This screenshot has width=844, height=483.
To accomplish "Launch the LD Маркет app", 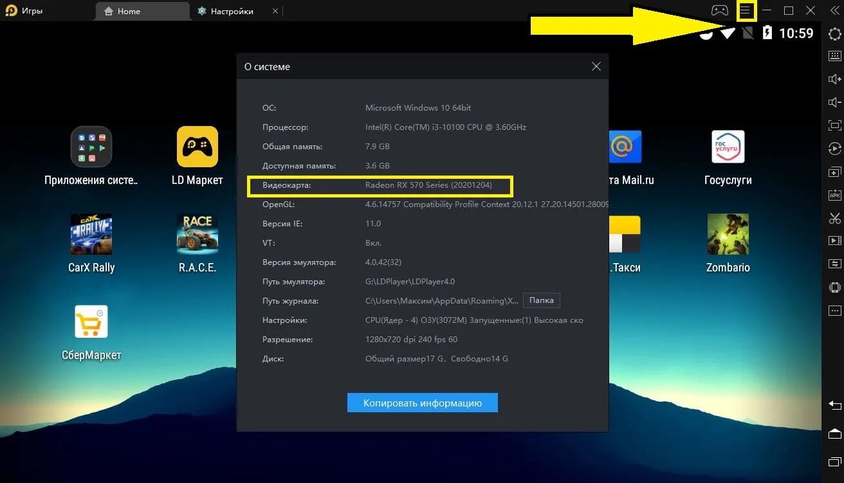I will [x=197, y=147].
